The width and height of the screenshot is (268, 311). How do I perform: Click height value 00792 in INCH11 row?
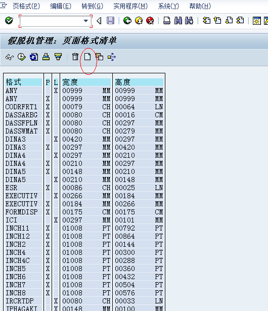125,228
